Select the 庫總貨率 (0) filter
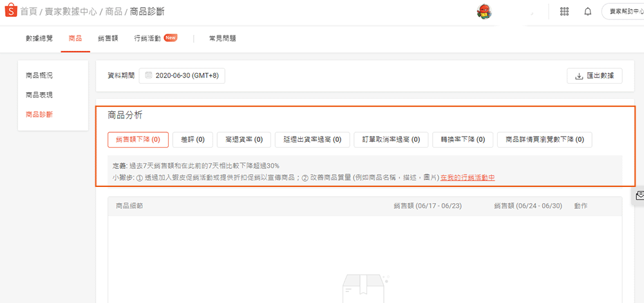This screenshot has width=644, height=303. click(x=240, y=139)
